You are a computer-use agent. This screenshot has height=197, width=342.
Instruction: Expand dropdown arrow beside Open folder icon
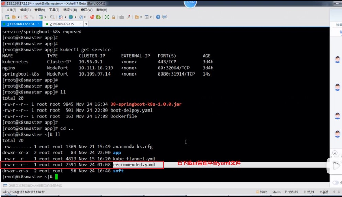[19, 17]
